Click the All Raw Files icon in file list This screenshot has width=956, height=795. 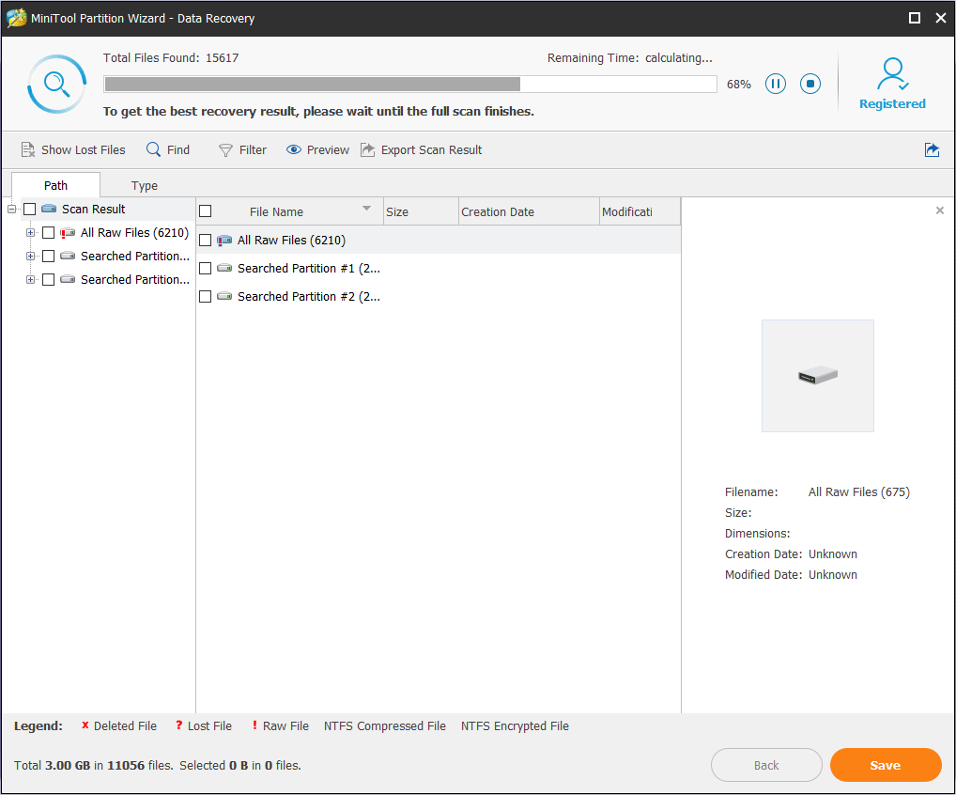tap(224, 241)
